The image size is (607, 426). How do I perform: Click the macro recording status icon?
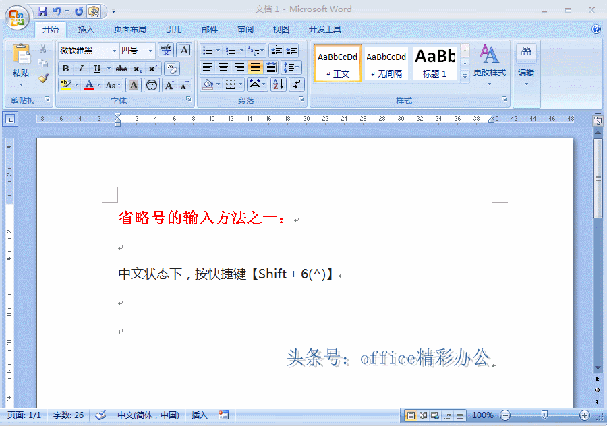coord(223,415)
